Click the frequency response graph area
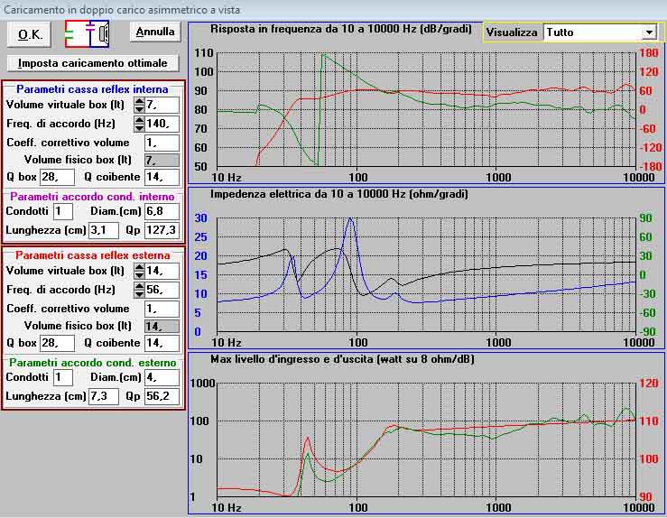The width and height of the screenshot is (667, 518). click(x=426, y=109)
